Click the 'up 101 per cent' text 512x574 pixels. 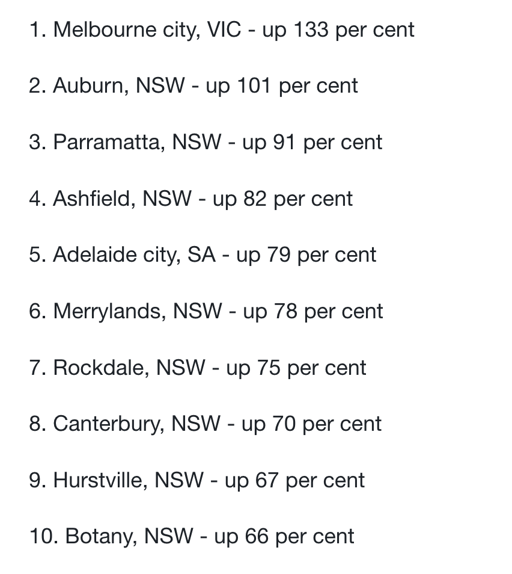(282, 87)
